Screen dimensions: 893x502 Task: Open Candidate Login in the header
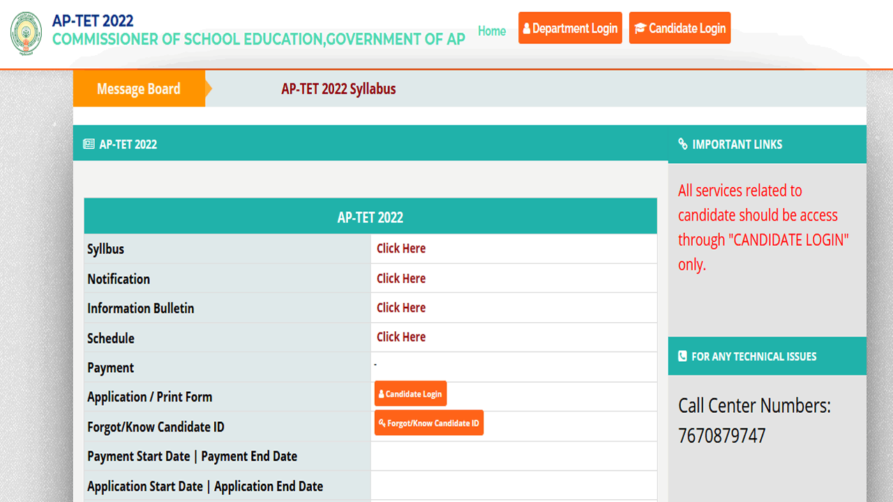680,28
